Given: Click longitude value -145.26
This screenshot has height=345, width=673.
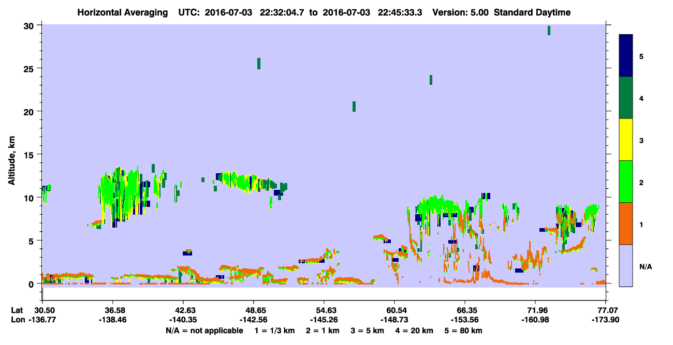Looking at the screenshot, I should [x=324, y=320].
